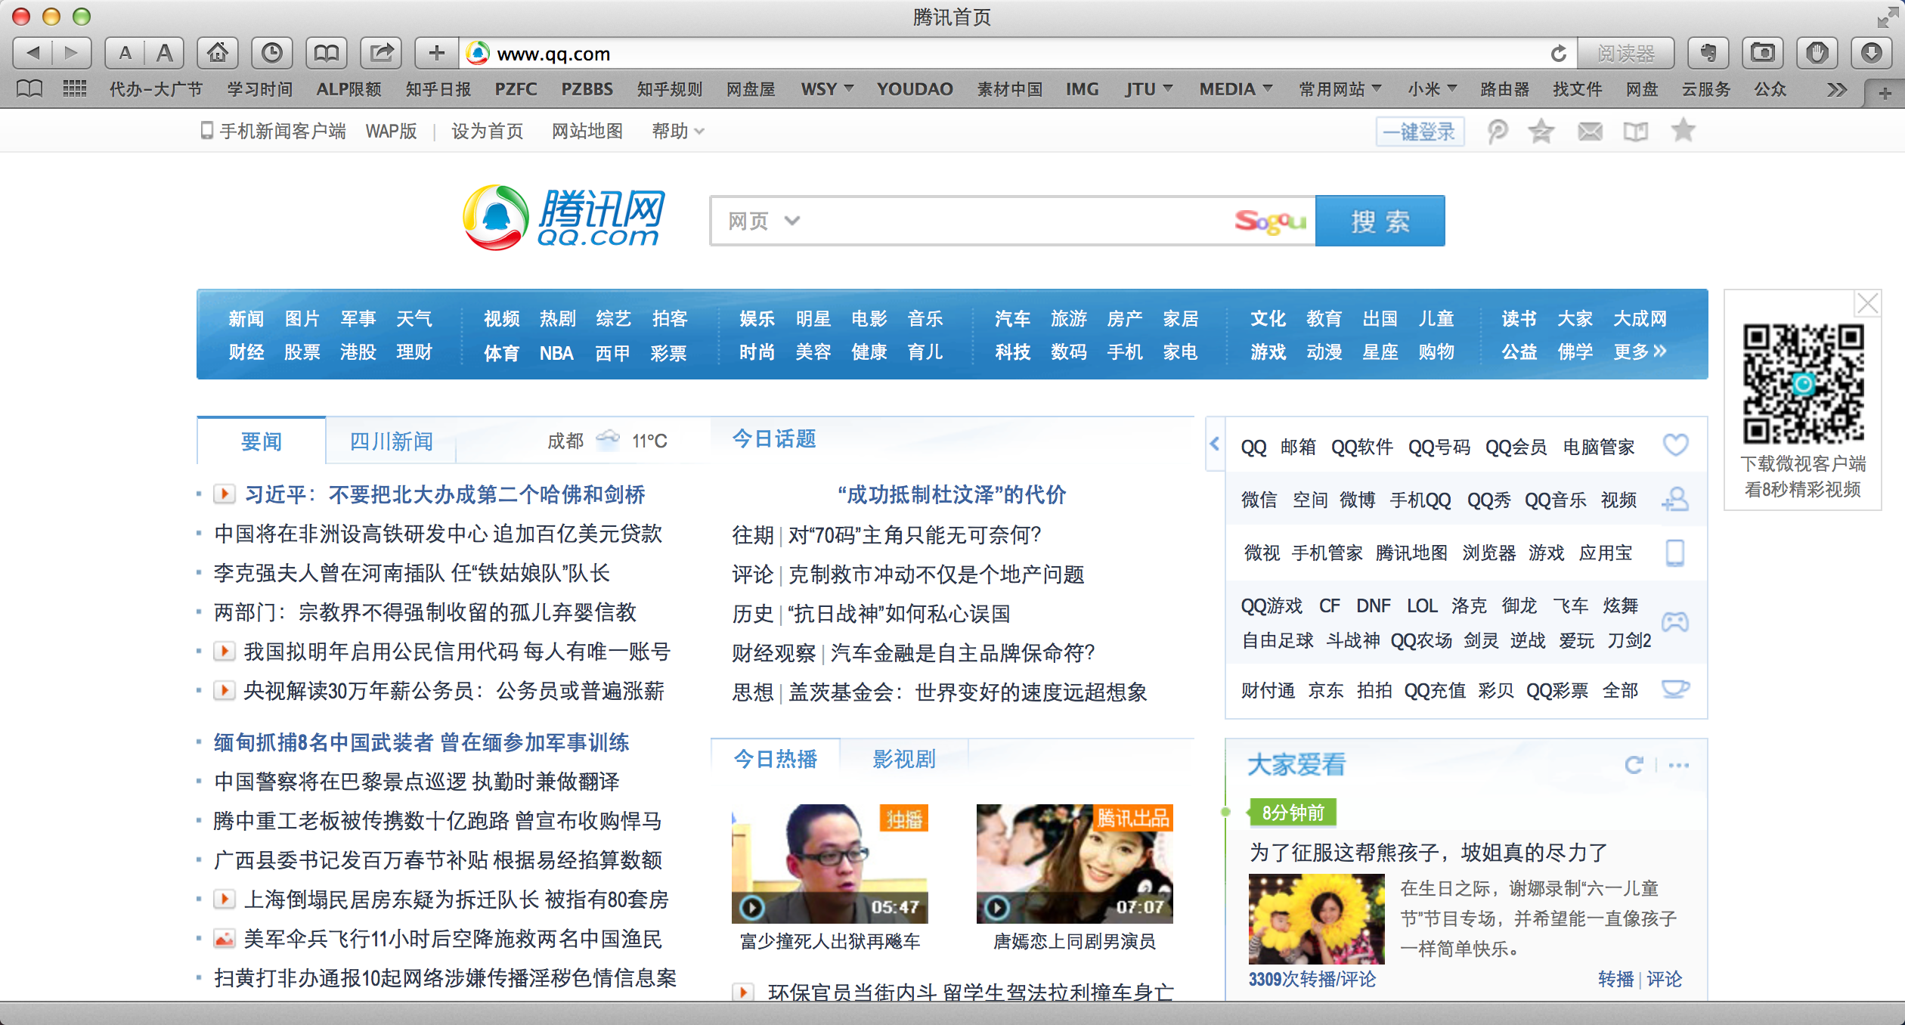Open the MEDIA bookmarks folder dropdown
This screenshot has width=1905, height=1025.
coord(1236,89)
